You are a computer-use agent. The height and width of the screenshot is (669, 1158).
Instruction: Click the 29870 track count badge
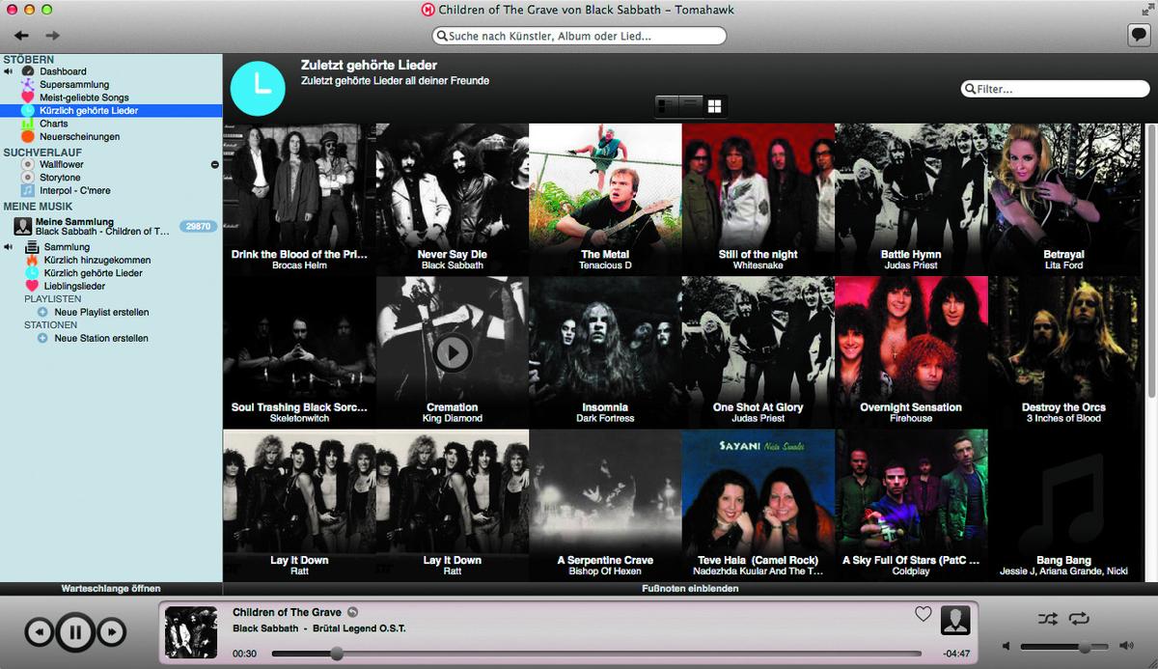click(x=198, y=226)
